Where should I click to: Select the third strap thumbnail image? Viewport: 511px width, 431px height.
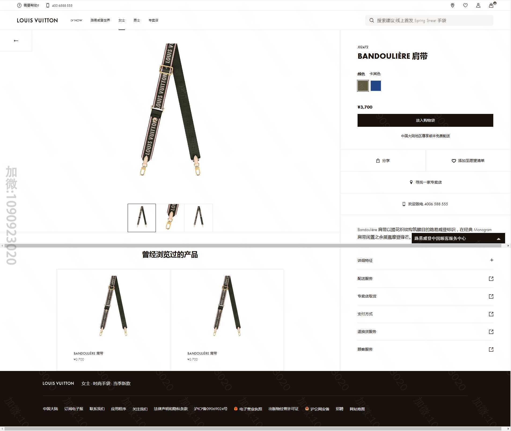coord(198,218)
